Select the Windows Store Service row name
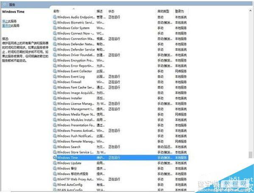This screenshot has height=193, width=254. click(x=75, y=152)
